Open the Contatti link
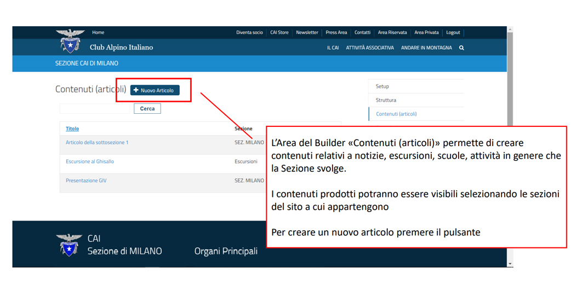The height and width of the screenshot is (290, 571). [x=362, y=32]
